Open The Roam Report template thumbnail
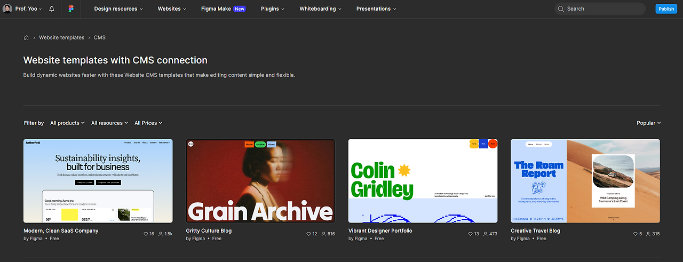Screen dimensions: 683x262 585,181
